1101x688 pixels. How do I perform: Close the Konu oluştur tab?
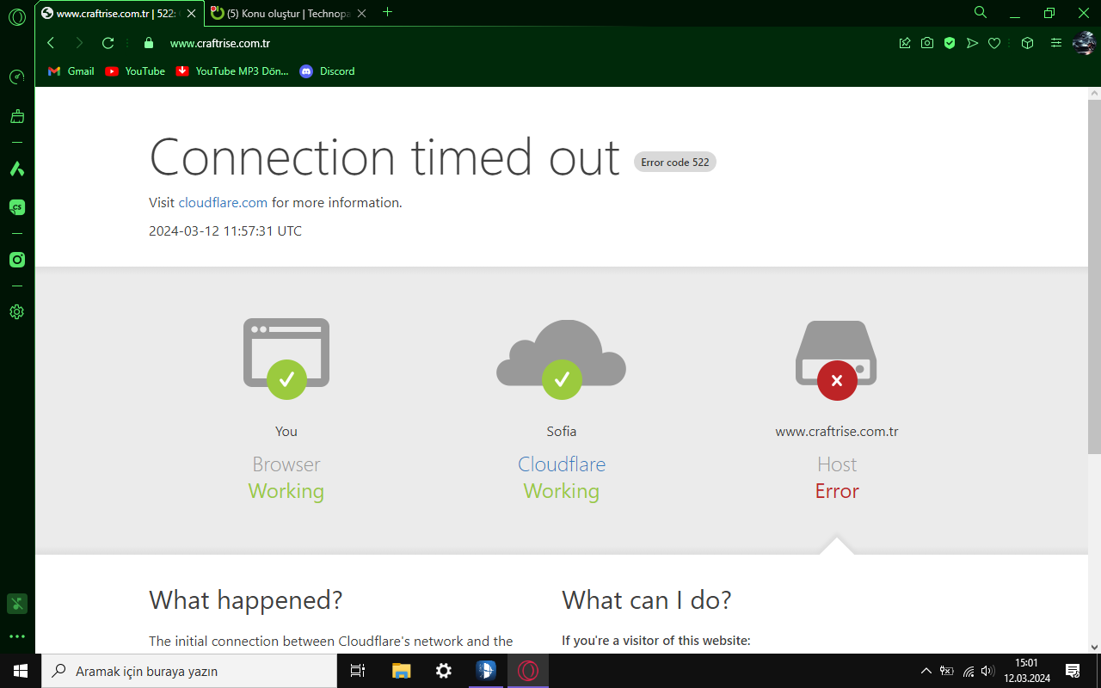click(x=361, y=13)
